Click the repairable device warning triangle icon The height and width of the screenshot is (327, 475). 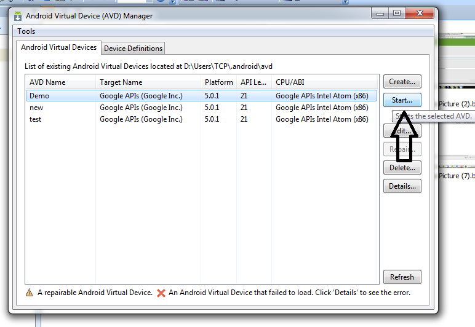[x=29, y=293]
